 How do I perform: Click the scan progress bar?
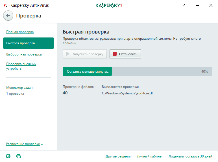(137, 71)
